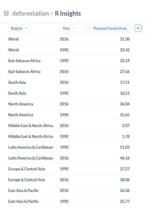Click East Asia & Pacific 2016 region cell

coord(31,190)
